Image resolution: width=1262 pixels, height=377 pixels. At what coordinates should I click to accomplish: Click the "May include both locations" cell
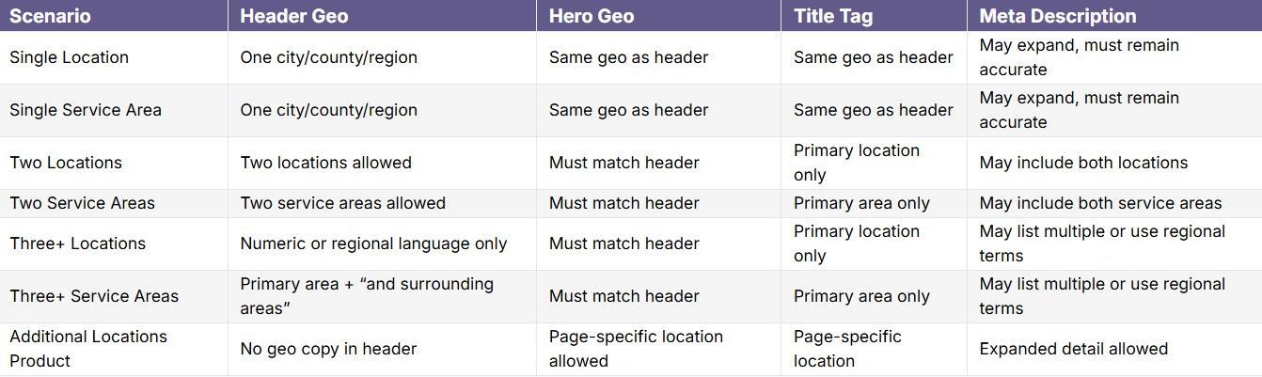click(x=1083, y=163)
